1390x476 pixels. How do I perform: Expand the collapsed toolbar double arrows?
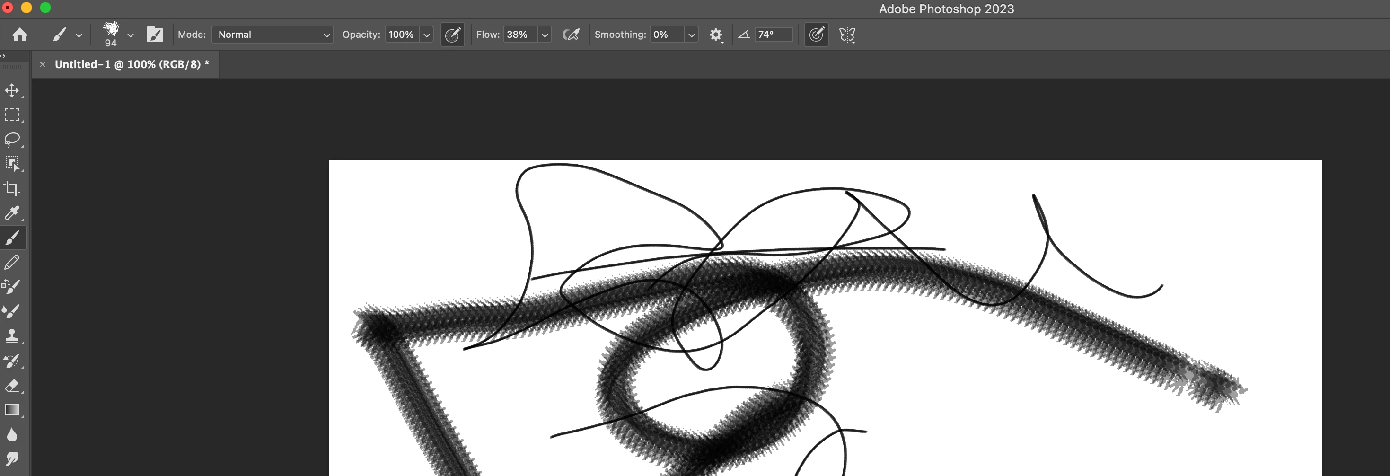tap(3, 55)
